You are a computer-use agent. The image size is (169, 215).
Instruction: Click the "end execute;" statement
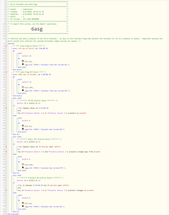13,214
